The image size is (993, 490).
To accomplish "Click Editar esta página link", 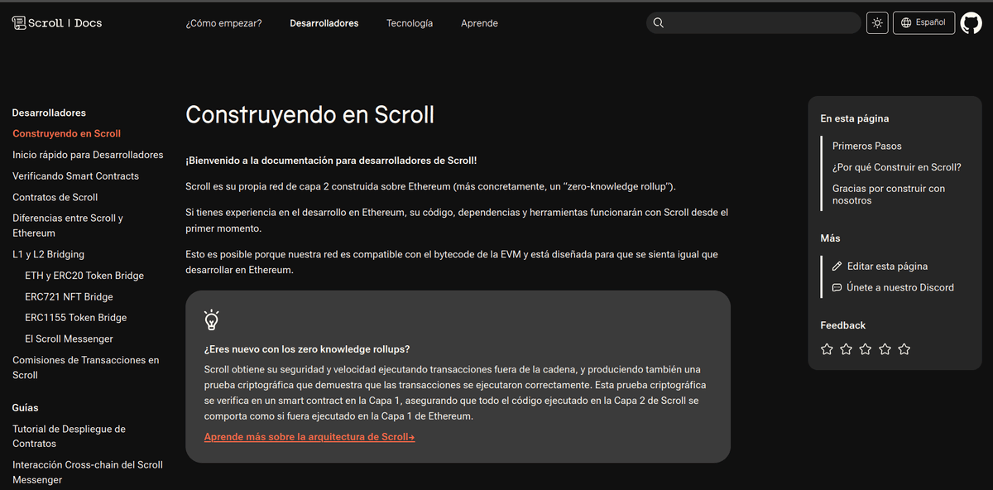I will 887,267.
